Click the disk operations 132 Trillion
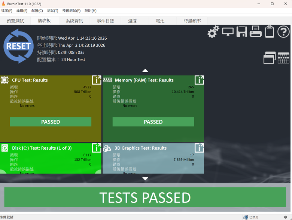 [x=83, y=160]
